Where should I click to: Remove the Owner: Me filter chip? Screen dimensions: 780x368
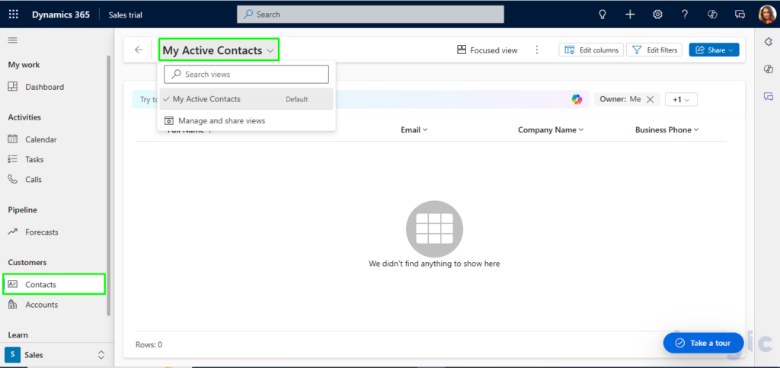click(x=650, y=99)
